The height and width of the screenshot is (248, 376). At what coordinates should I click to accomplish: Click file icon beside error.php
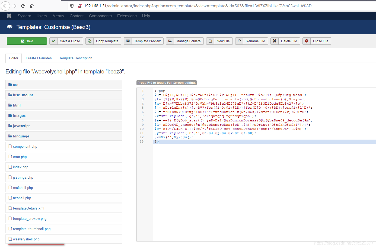pyautogui.click(x=10, y=157)
